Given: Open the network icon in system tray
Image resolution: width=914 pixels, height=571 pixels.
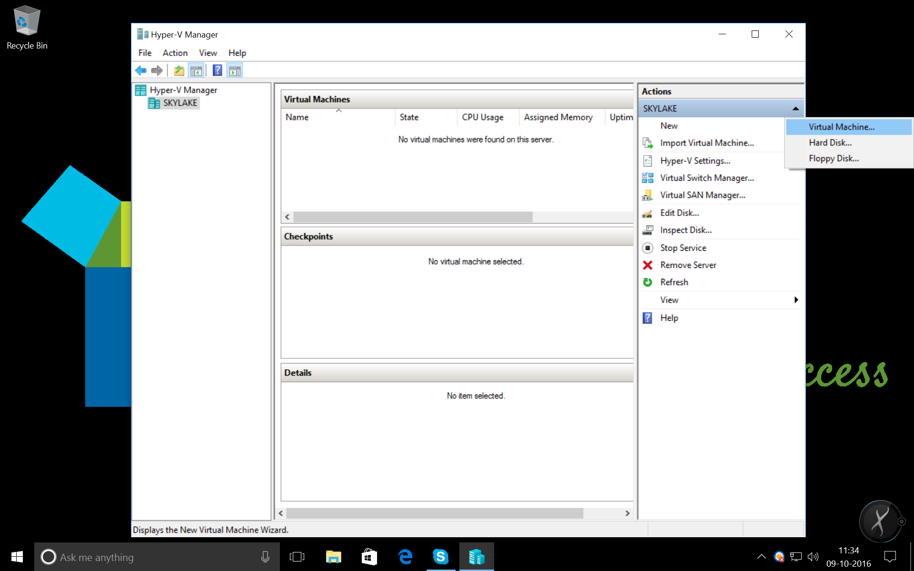Looking at the screenshot, I should coord(796,557).
